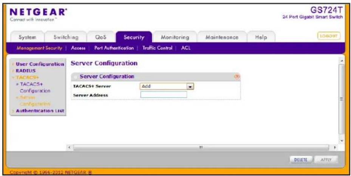Open the ACL submenu
Image resolution: width=351 pixels, height=176 pixels.
click(186, 48)
